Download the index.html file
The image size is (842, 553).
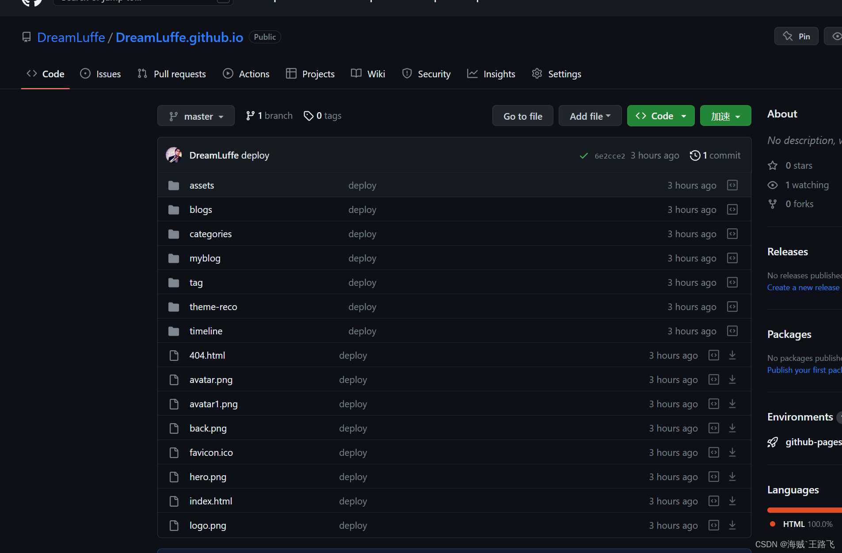[732, 501]
